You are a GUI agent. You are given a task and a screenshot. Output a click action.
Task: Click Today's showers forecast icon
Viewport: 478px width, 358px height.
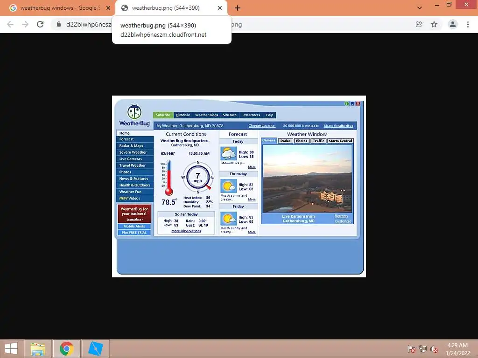(x=228, y=154)
